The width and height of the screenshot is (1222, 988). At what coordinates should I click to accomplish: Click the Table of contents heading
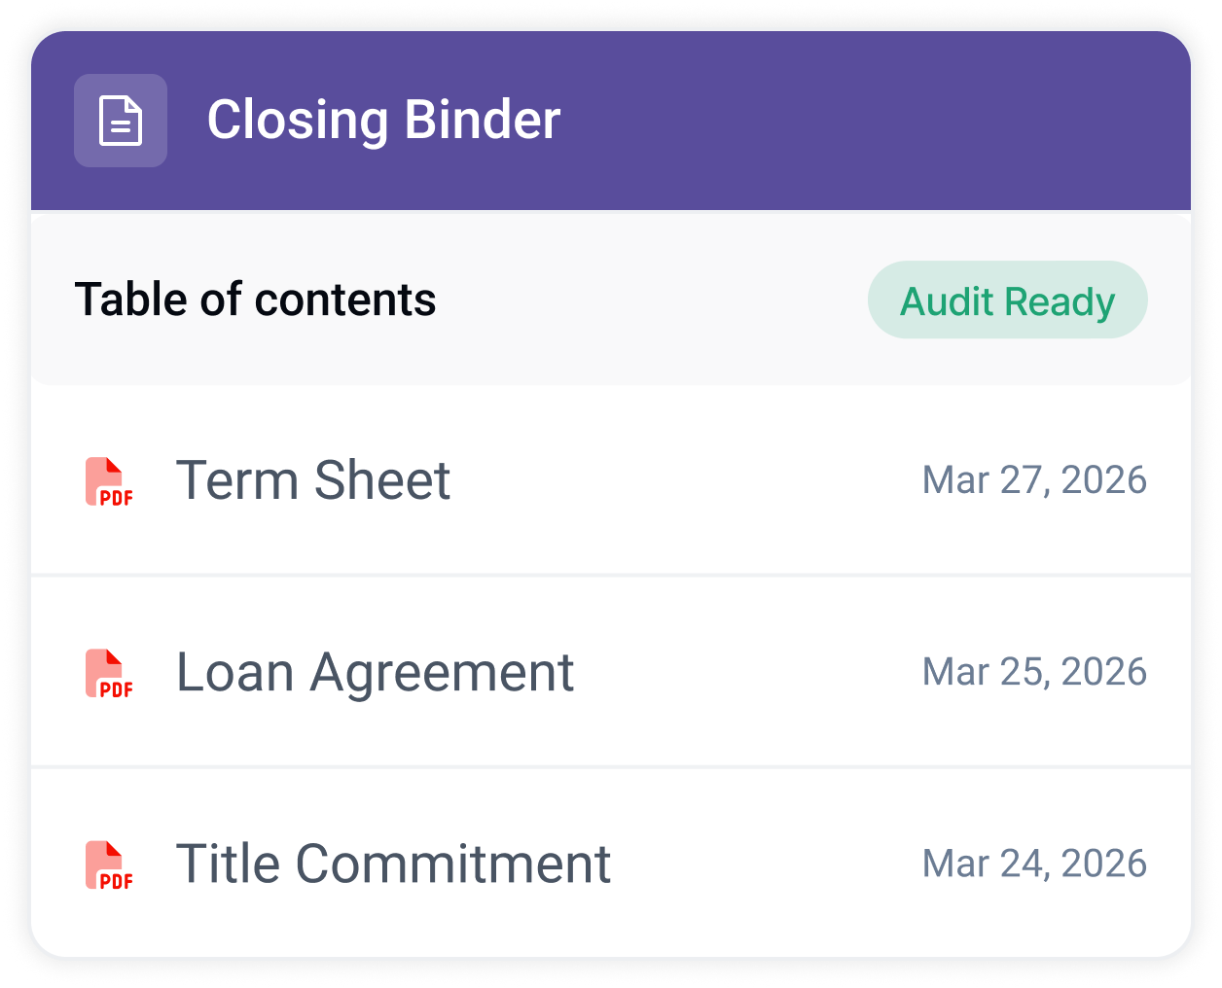point(255,300)
